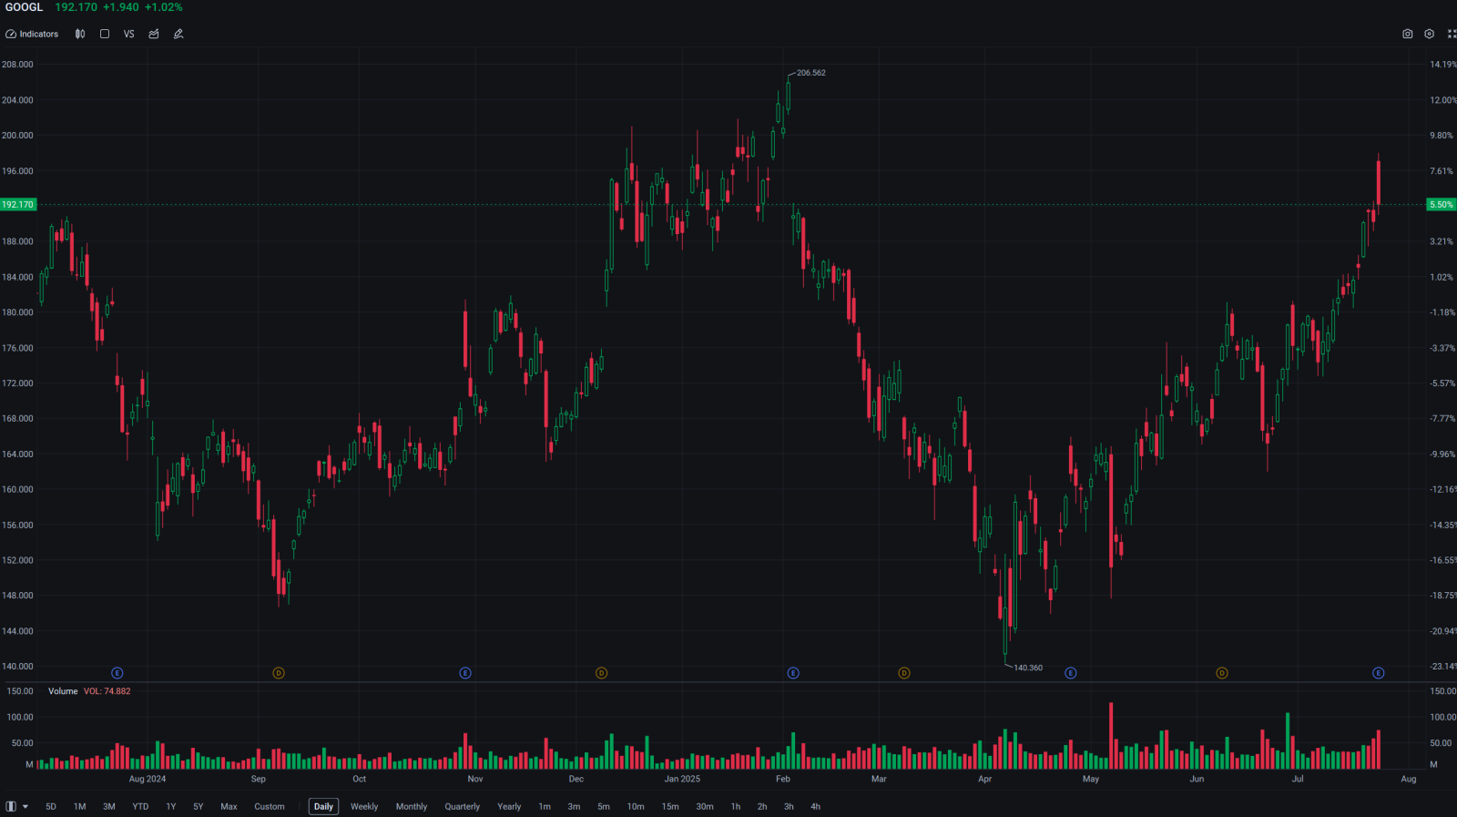1457x817 pixels.
Task: Take a chart snapshot with camera icon
Action: click(x=1407, y=34)
